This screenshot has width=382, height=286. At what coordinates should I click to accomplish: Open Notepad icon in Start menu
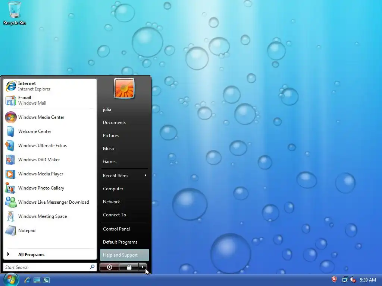10,230
